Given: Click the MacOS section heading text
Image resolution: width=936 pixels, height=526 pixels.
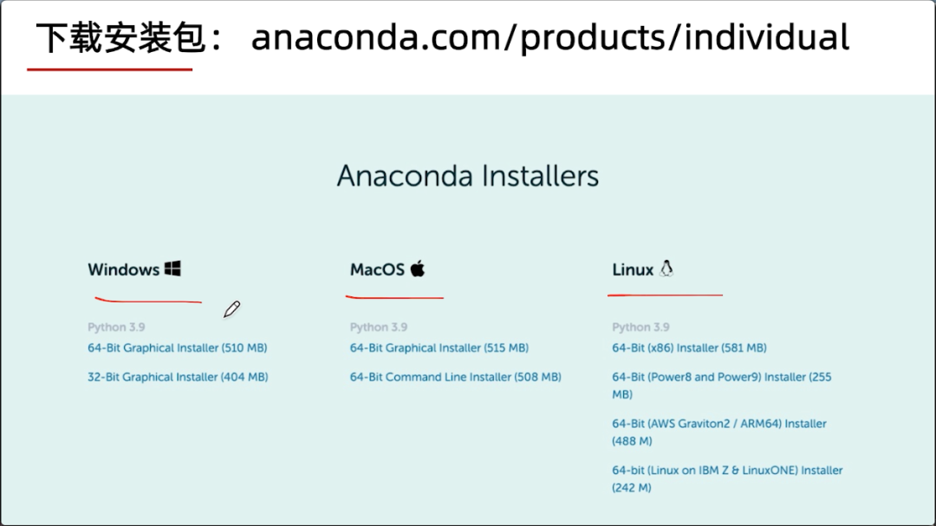Looking at the screenshot, I should click(377, 269).
